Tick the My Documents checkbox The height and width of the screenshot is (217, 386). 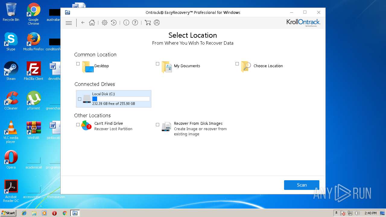coord(158,64)
